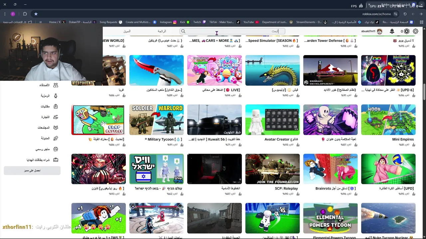
Task: Open site information icon in address bar
Action: (395, 14)
